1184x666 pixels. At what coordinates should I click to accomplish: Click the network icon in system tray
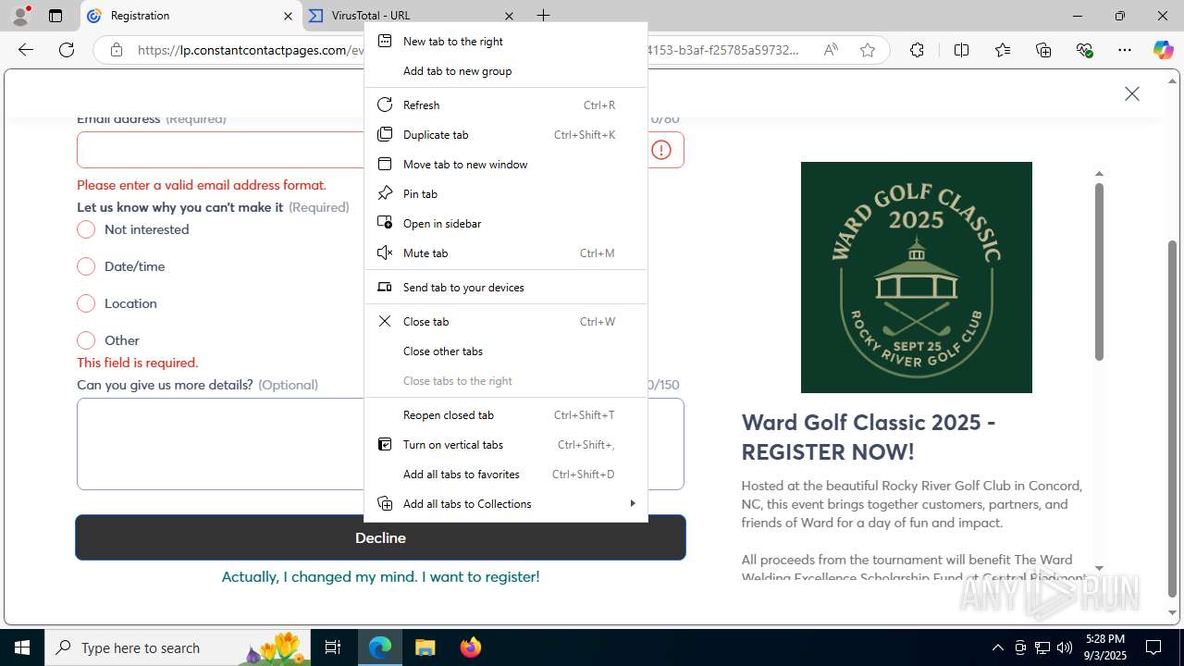pyautogui.click(x=1042, y=647)
